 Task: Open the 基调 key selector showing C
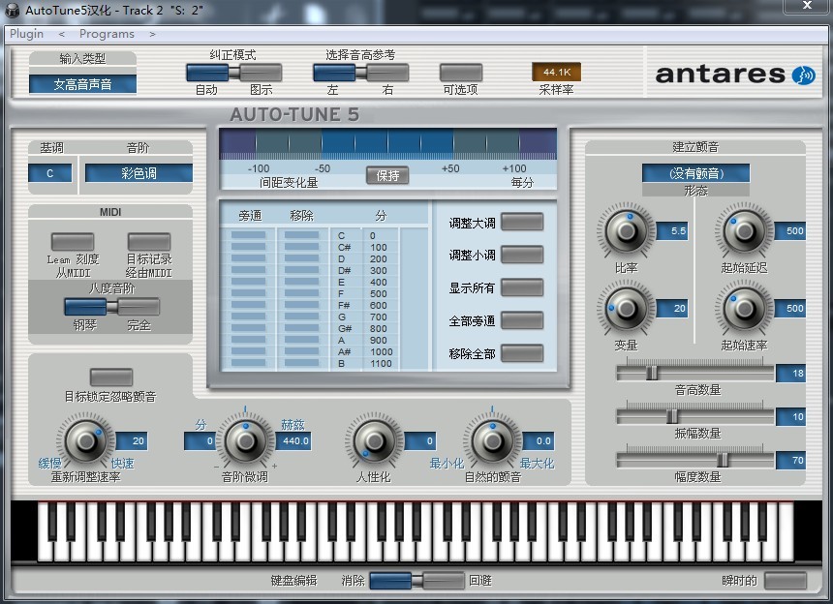50,173
